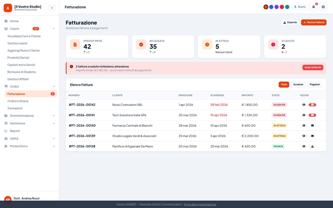333x208 pixels.
Task: Click the Incassate checkmark icon
Action: (x=141, y=44)
